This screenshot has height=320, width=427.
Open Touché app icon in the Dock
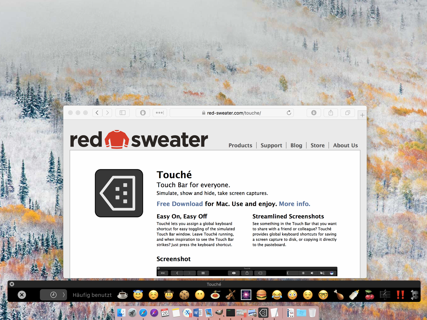[263, 313]
